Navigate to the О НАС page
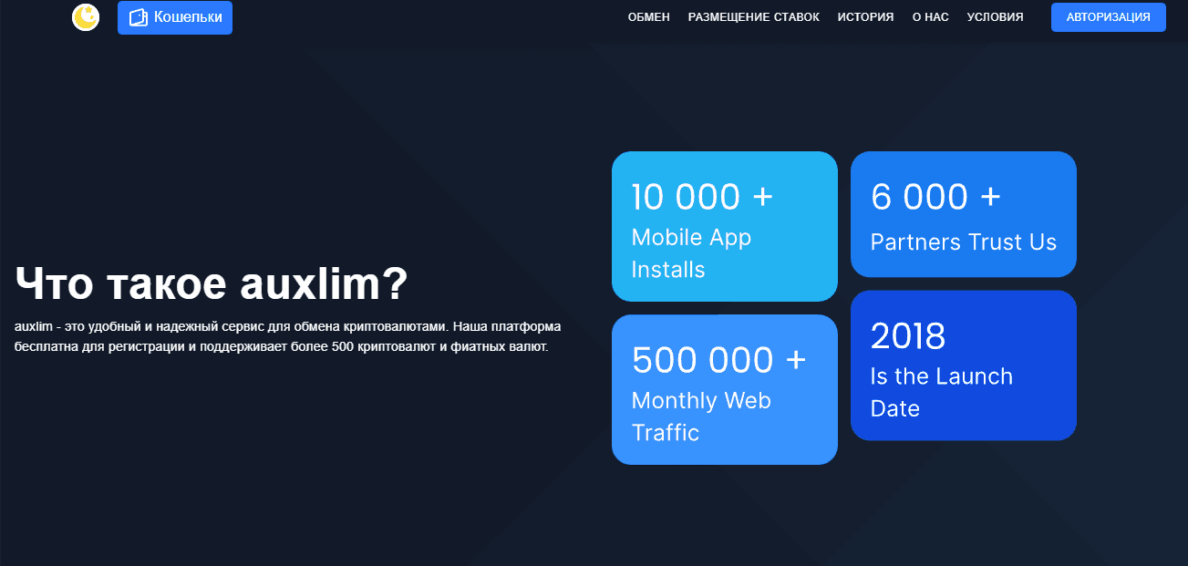 click(930, 17)
